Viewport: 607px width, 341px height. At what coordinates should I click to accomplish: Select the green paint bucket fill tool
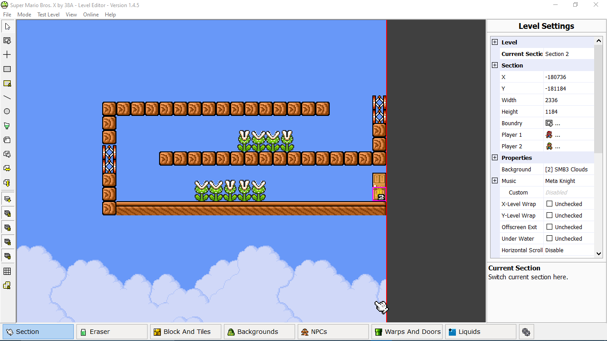tap(7, 126)
